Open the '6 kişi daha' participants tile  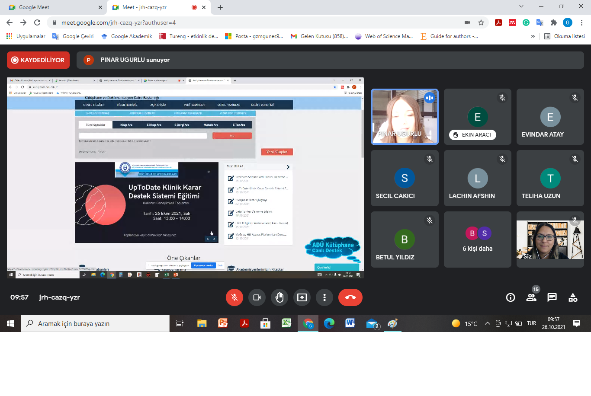(x=478, y=240)
